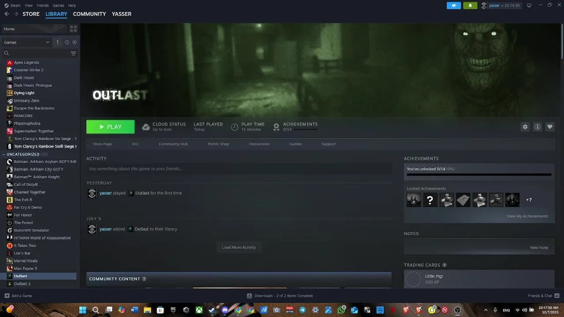Click the achievements progress bar
Screen dimensions: 564x317
tap(479, 175)
